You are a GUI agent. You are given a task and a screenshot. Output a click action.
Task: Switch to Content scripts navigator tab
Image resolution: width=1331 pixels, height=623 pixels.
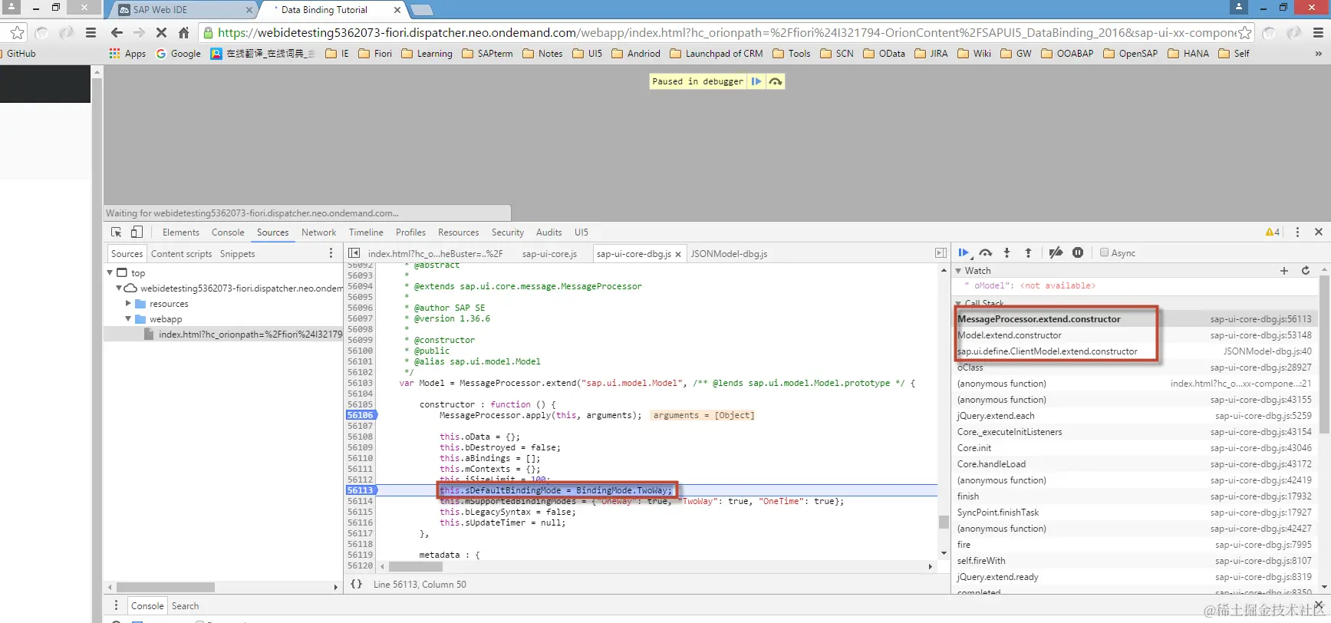click(181, 254)
